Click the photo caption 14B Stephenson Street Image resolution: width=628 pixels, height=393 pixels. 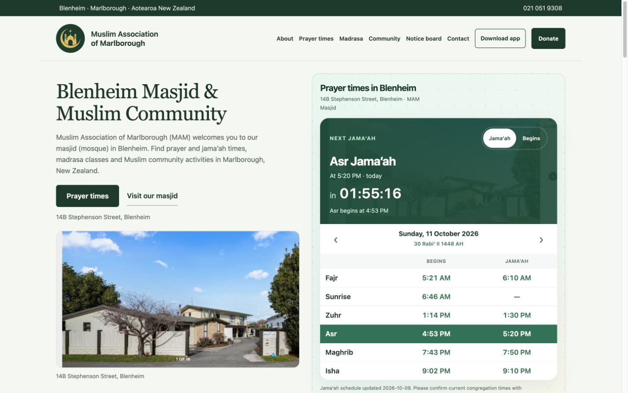point(100,376)
